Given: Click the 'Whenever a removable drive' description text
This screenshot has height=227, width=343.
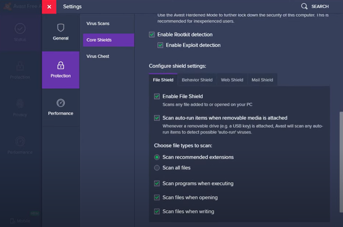Looking at the screenshot, I should [x=243, y=129].
